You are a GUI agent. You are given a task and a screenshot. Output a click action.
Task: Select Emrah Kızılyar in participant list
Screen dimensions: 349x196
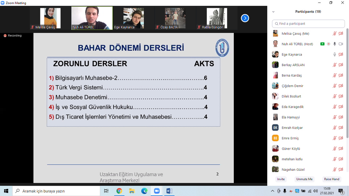[x=292, y=128]
